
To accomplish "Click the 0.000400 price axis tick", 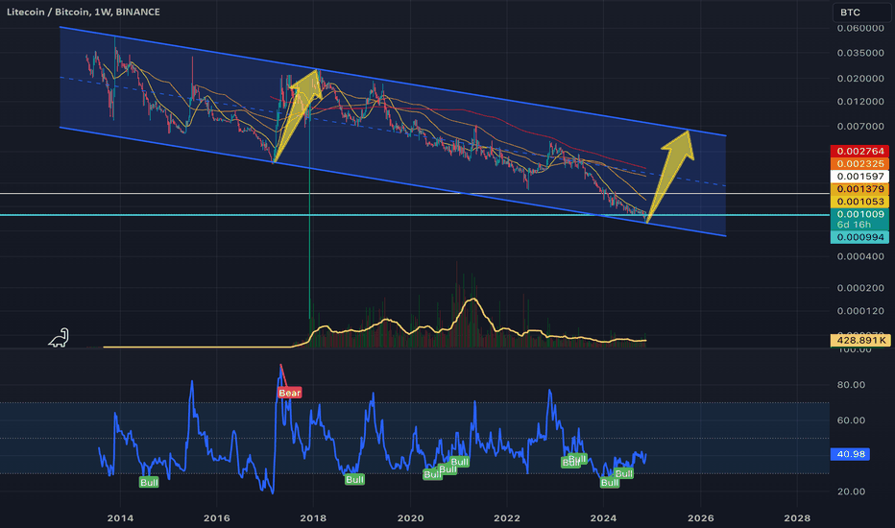I will coord(860,257).
